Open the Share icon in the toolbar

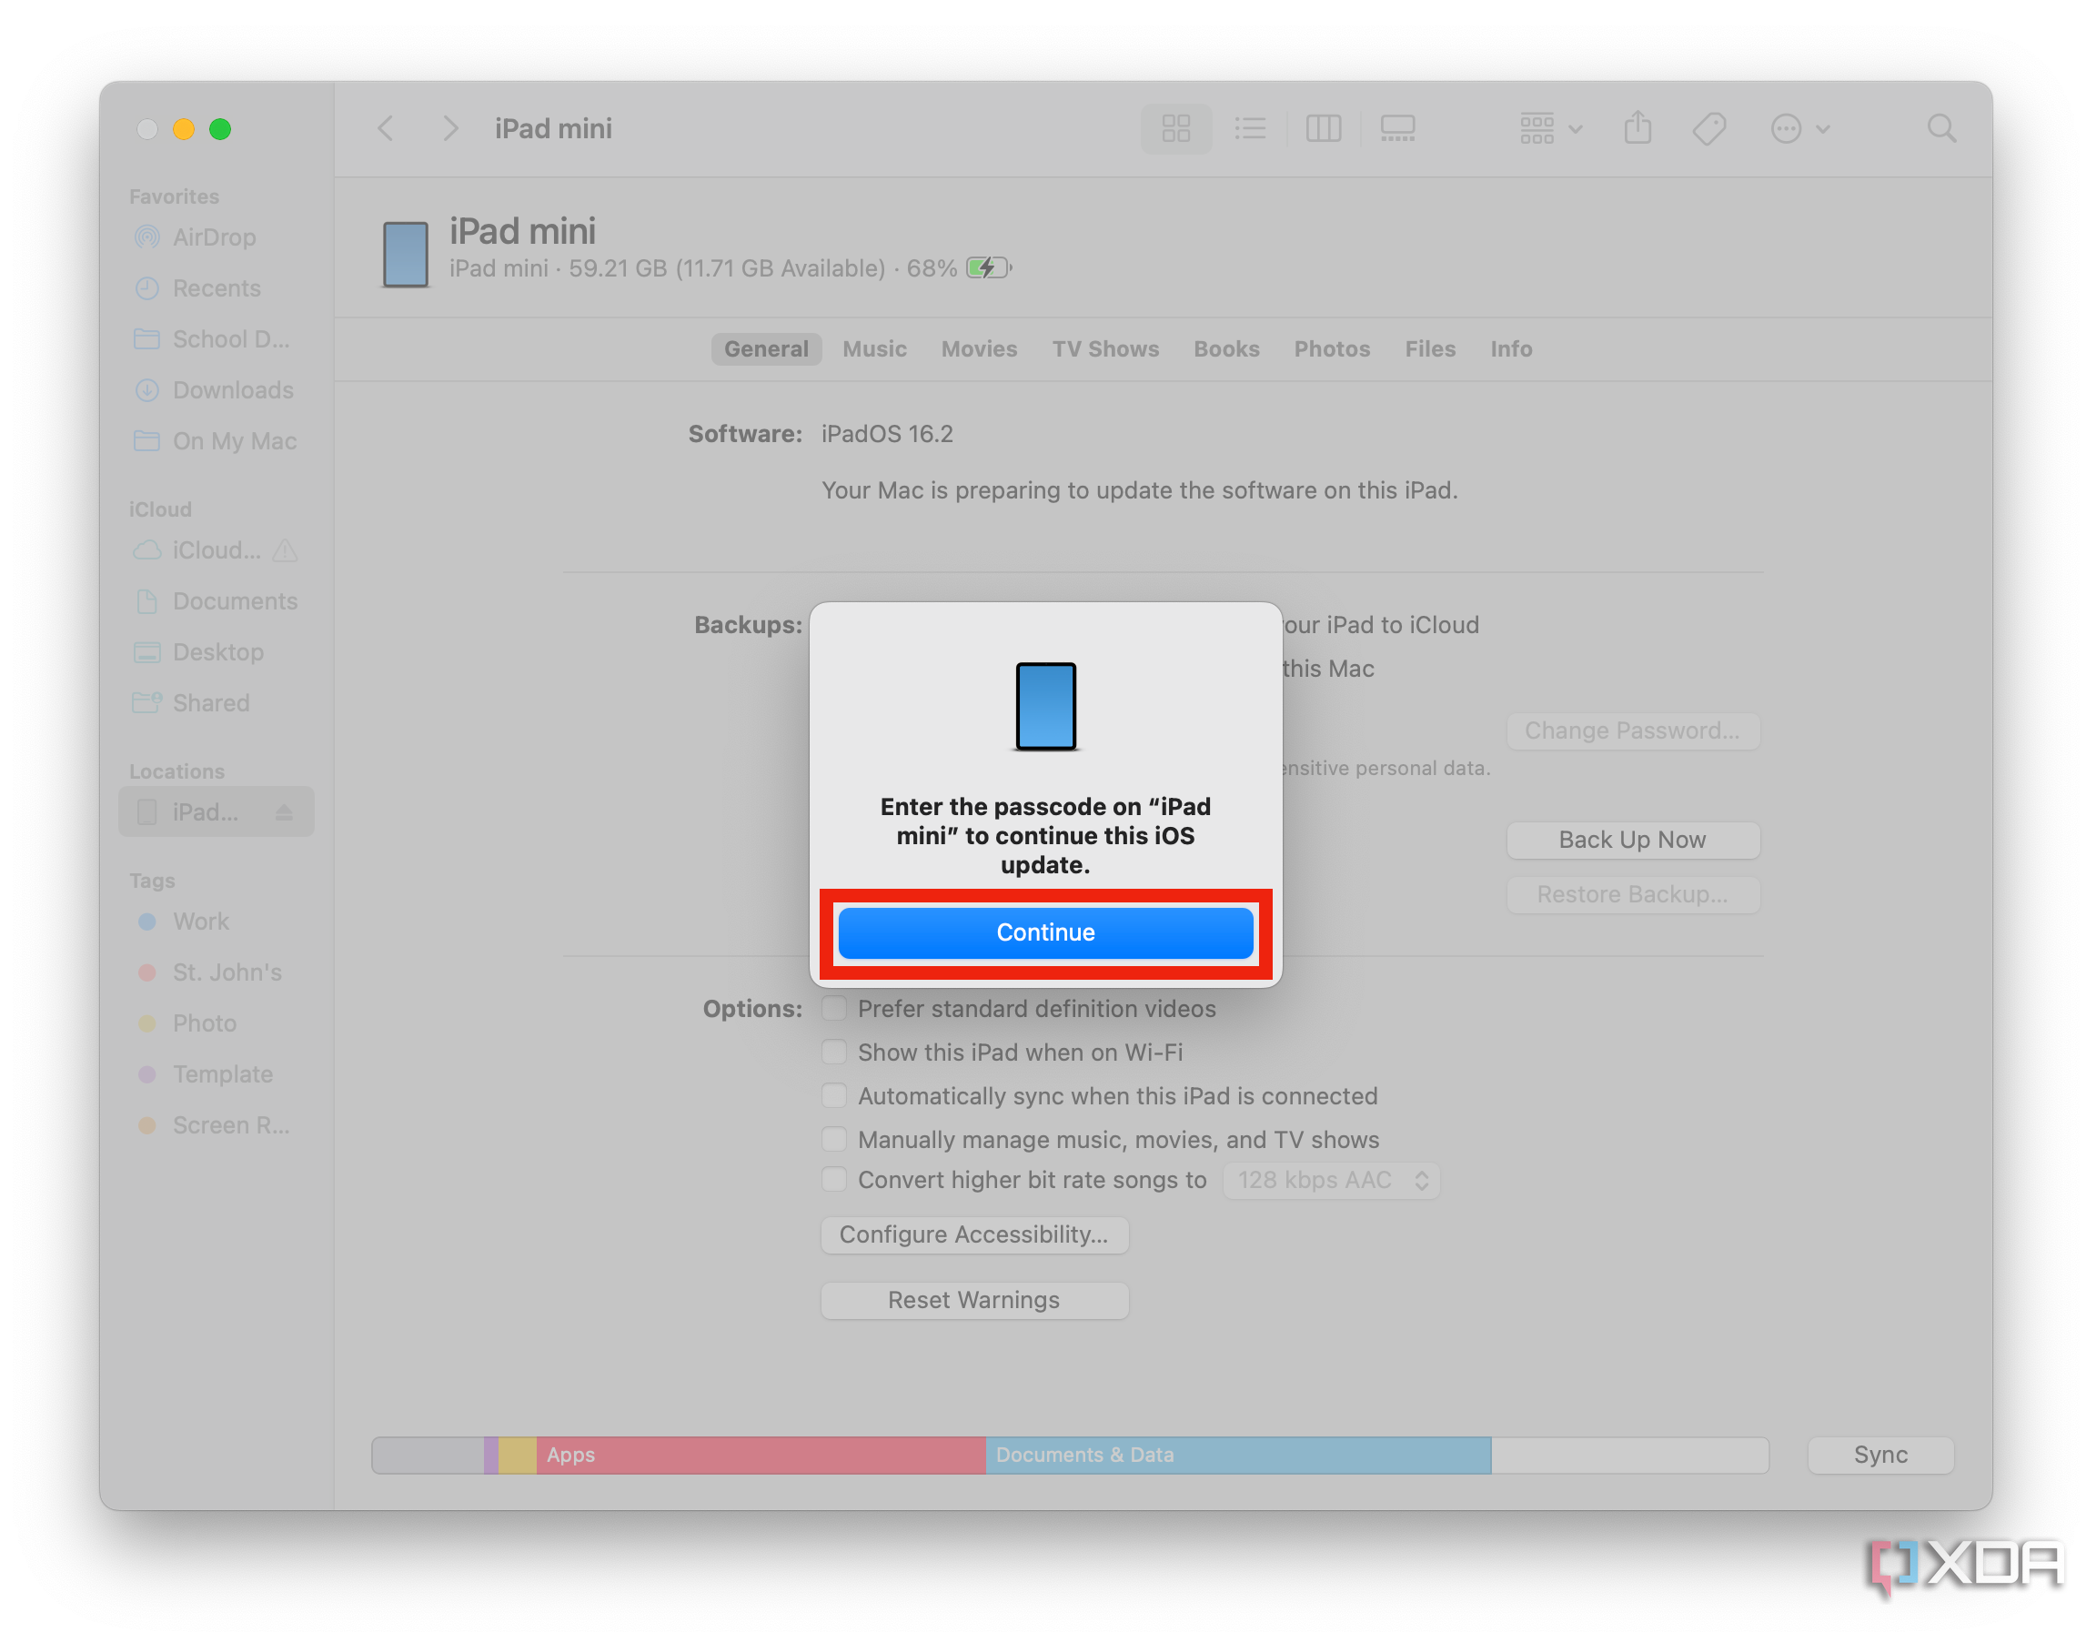[x=1638, y=127]
